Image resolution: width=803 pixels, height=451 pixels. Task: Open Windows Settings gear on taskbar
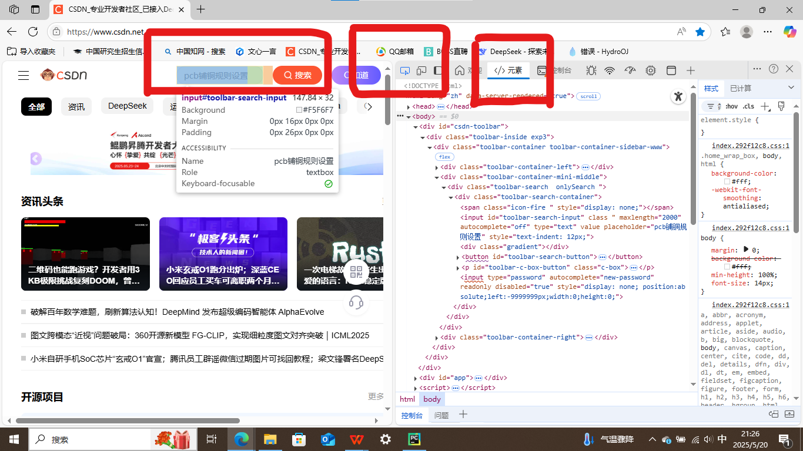[x=385, y=439]
